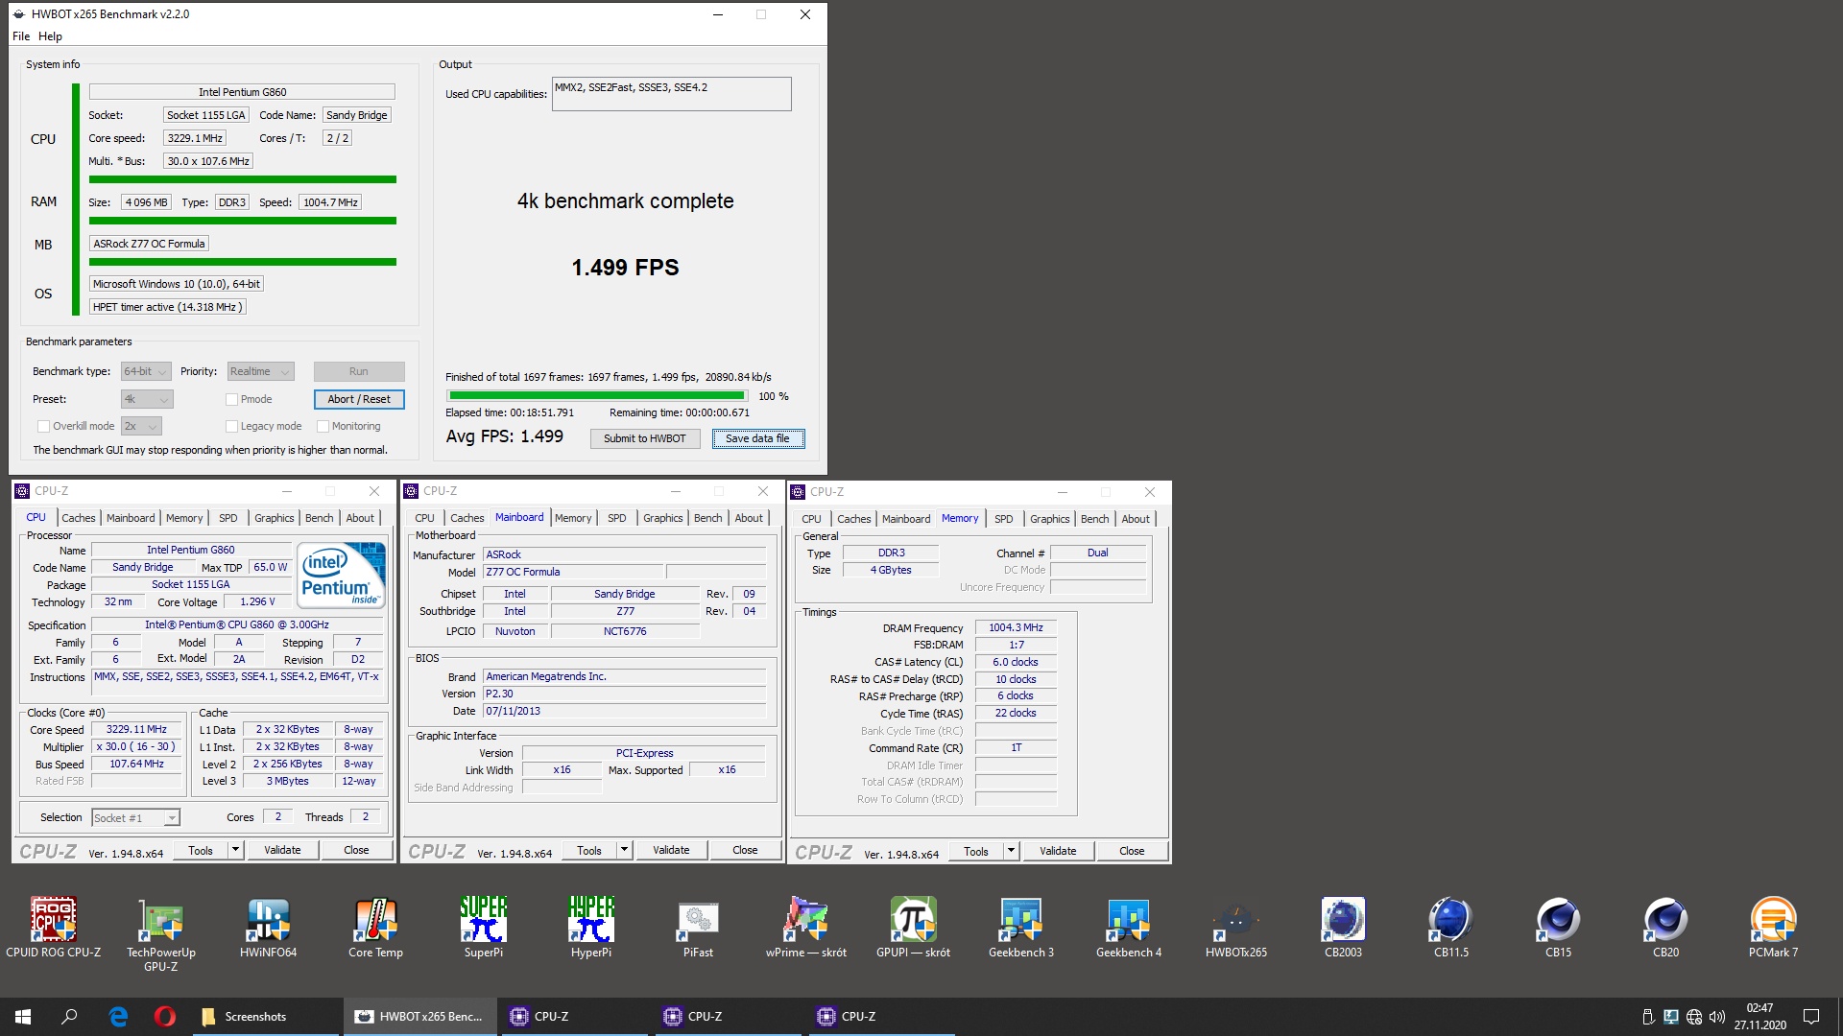Image resolution: width=1843 pixels, height=1036 pixels.
Task: Click Close in Mainboard CPU-Z window
Action: (x=745, y=850)
